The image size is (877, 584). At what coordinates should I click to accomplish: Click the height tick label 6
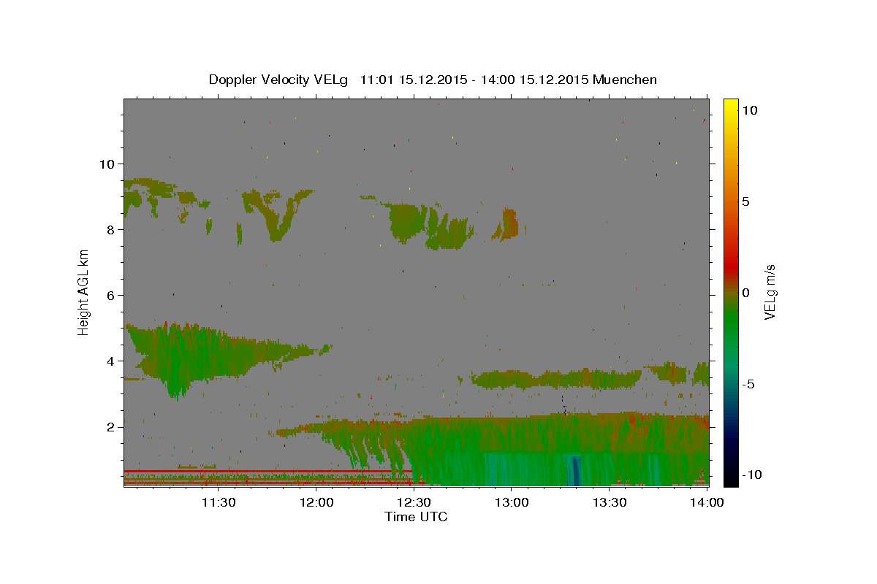coord(110,296)
